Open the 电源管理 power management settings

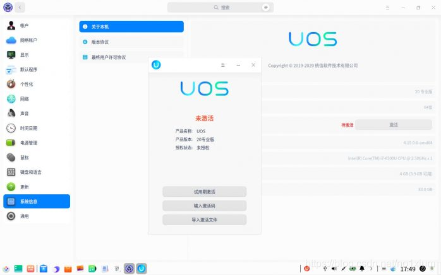[37, 143]
